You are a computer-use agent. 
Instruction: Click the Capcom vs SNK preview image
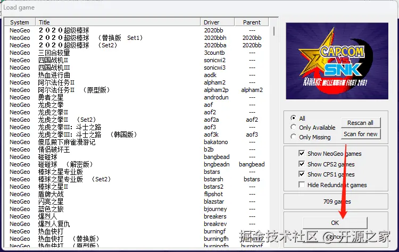pyautogui.click(x=337, y=61)
